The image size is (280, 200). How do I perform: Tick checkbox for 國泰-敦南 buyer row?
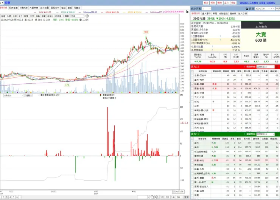(192, 89)
